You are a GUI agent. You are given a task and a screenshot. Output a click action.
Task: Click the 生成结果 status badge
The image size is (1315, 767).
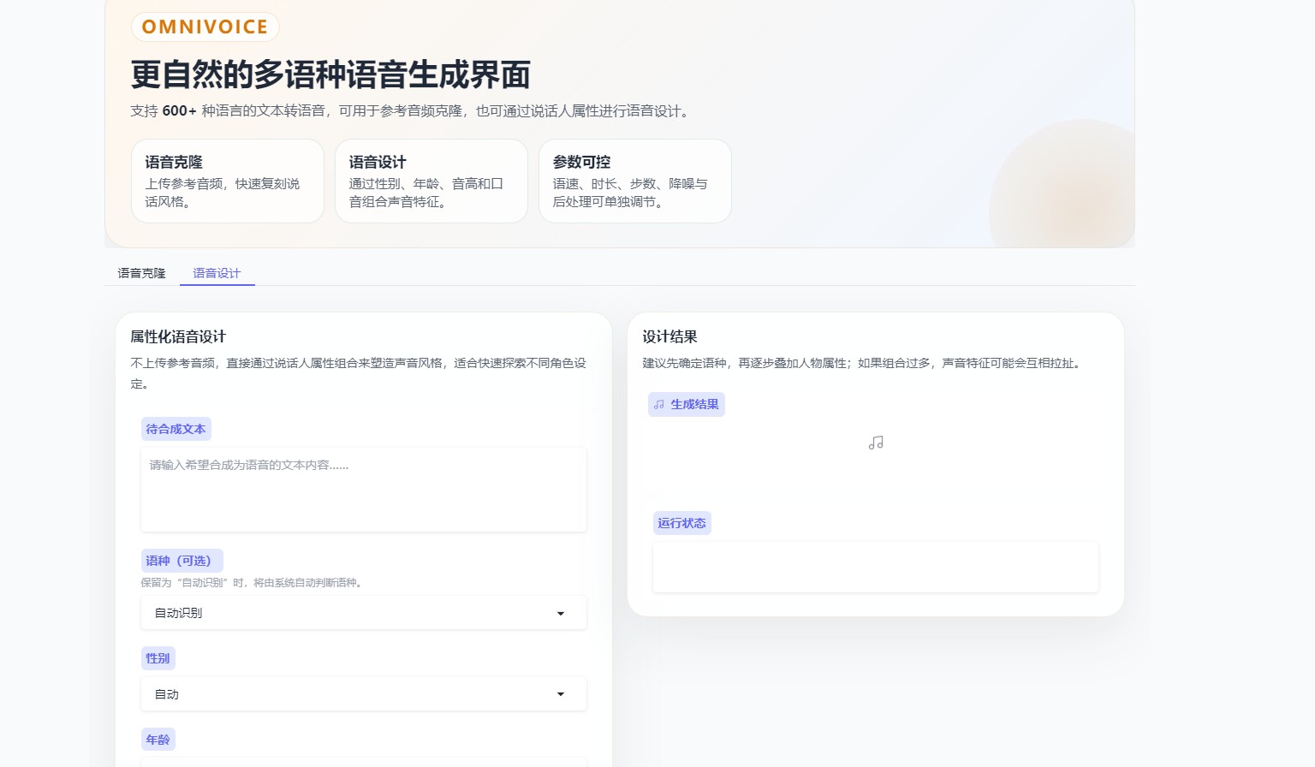(x=686, y=404)
